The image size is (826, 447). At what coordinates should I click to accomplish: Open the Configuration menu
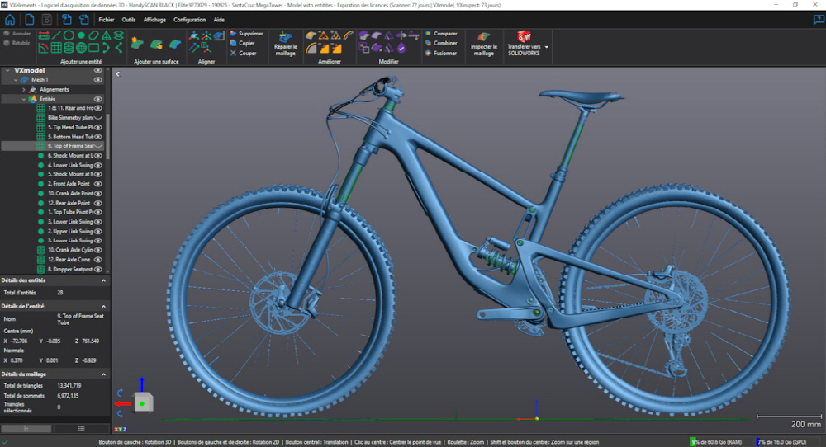coord(189,19)
